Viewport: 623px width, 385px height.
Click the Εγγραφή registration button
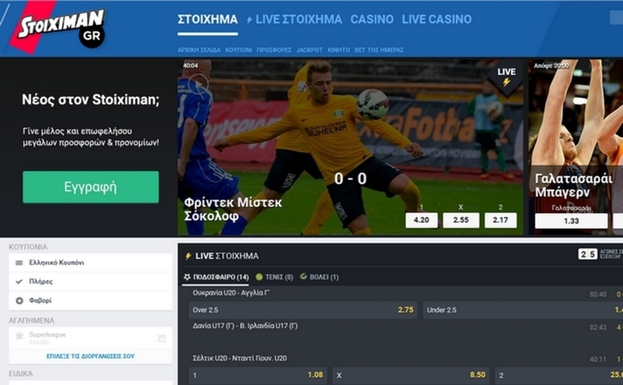coord(91,187)
